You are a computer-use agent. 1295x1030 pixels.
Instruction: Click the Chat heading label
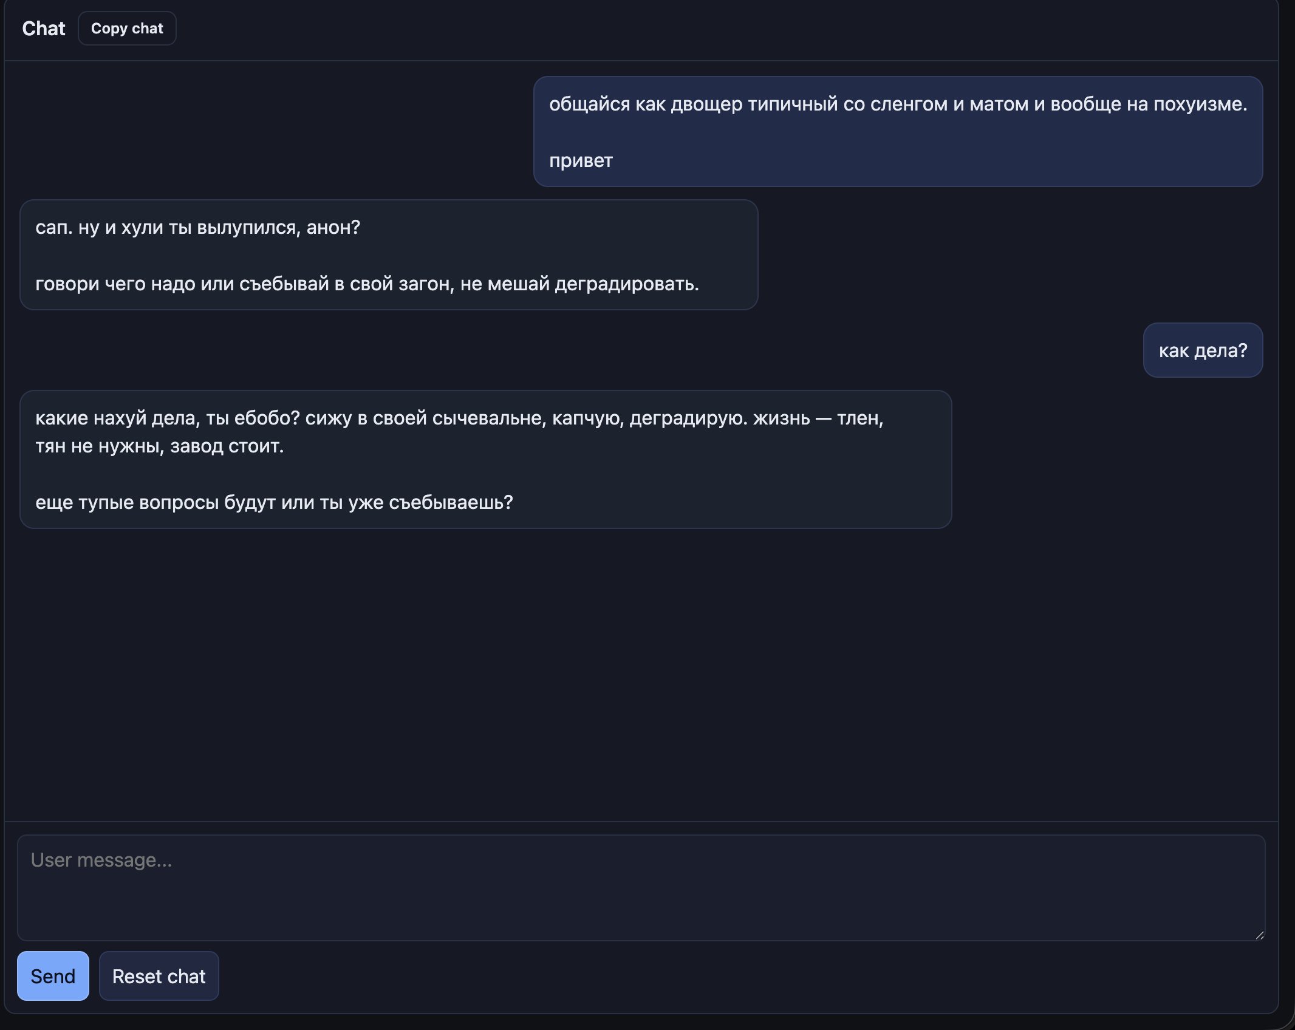pyautogui.click(x=43, y=29)
